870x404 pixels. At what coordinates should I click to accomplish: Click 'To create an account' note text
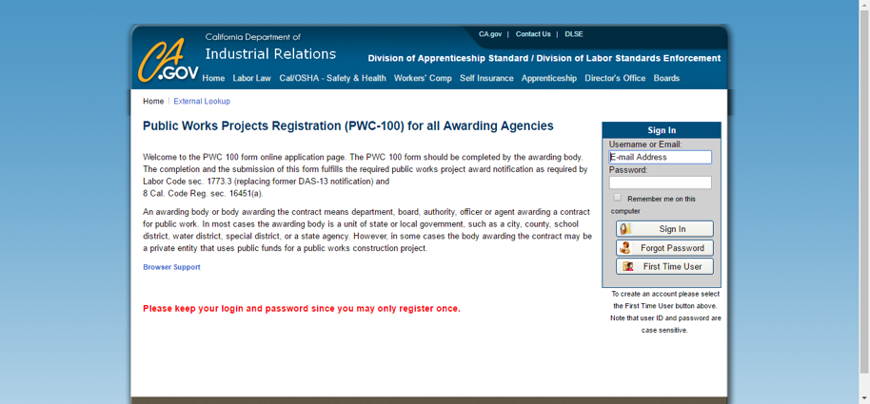click(665, 312)
